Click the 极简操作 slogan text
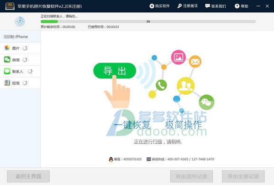This screenshot has width=274, height=185. click(x=183, y=125)
